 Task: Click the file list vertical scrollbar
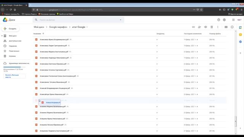tap(236, 121)
